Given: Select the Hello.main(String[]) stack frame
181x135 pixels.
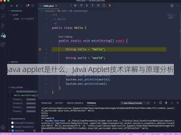Looking at the screenshot, I should click(26, 95).
